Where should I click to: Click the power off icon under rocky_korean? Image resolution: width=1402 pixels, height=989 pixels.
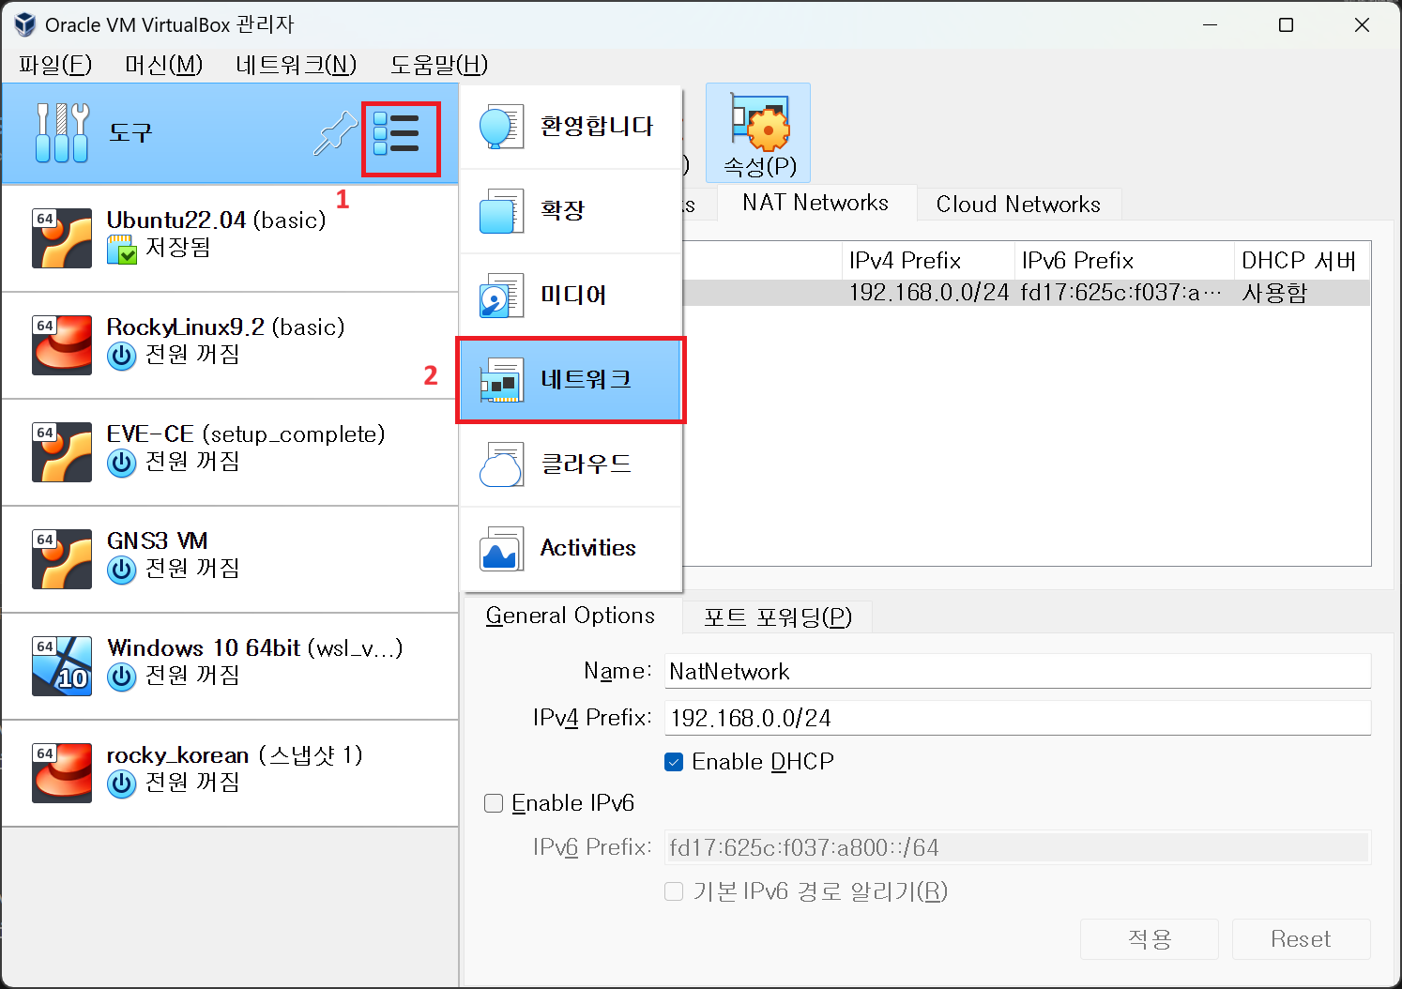point(122,784)
